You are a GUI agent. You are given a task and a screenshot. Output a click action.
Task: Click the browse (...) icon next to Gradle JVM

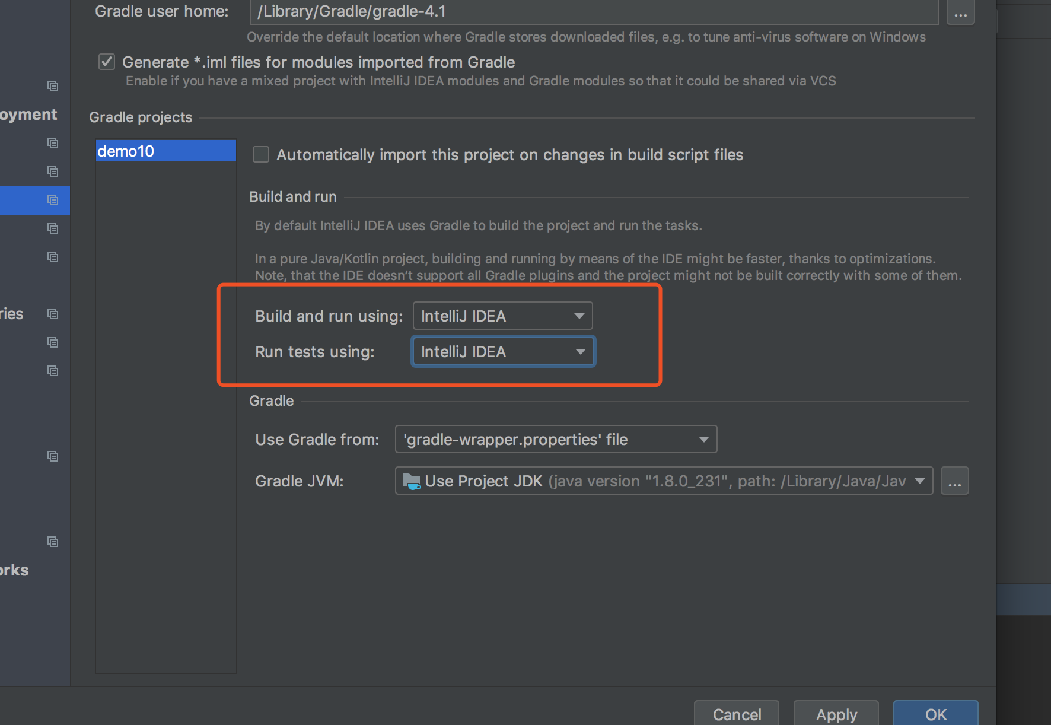954,481
